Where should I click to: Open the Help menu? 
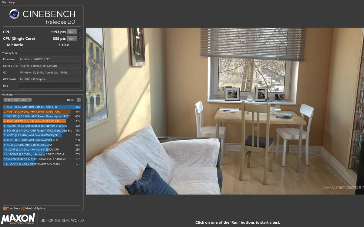click(12, 2)
